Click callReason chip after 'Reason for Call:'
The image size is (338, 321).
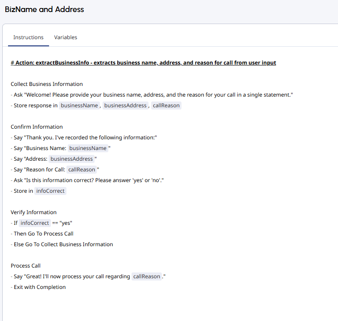click(82, 170)
